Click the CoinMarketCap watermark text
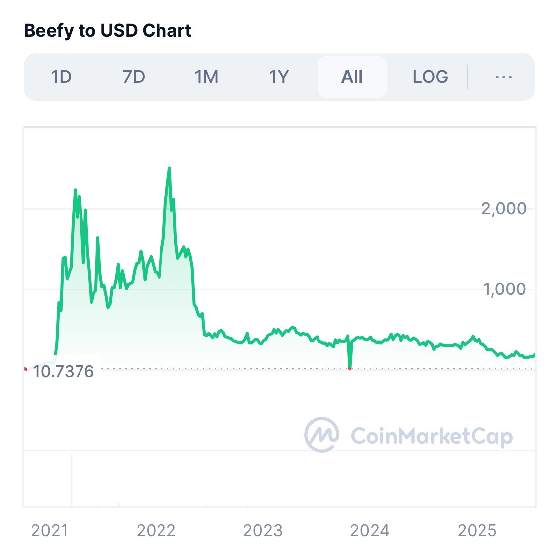Image resolution: width=559 pixels, height=547 pixels. 431,437
